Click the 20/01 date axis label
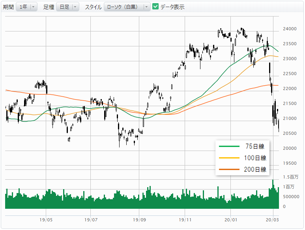Screen dimensions: 305x230 (231, 220)
